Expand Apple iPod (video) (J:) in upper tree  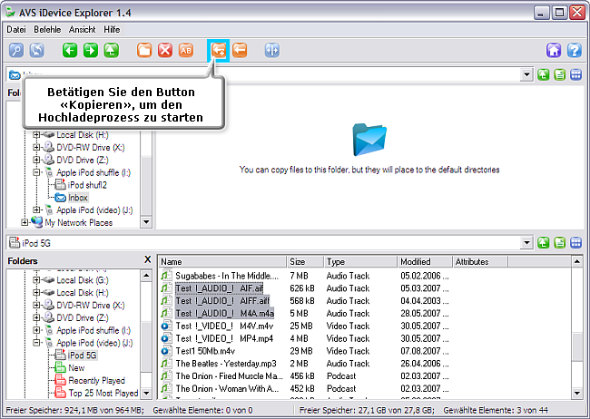tap(36, 209)
